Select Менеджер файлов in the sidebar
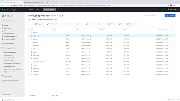180x101 pixels. point(10,48)
